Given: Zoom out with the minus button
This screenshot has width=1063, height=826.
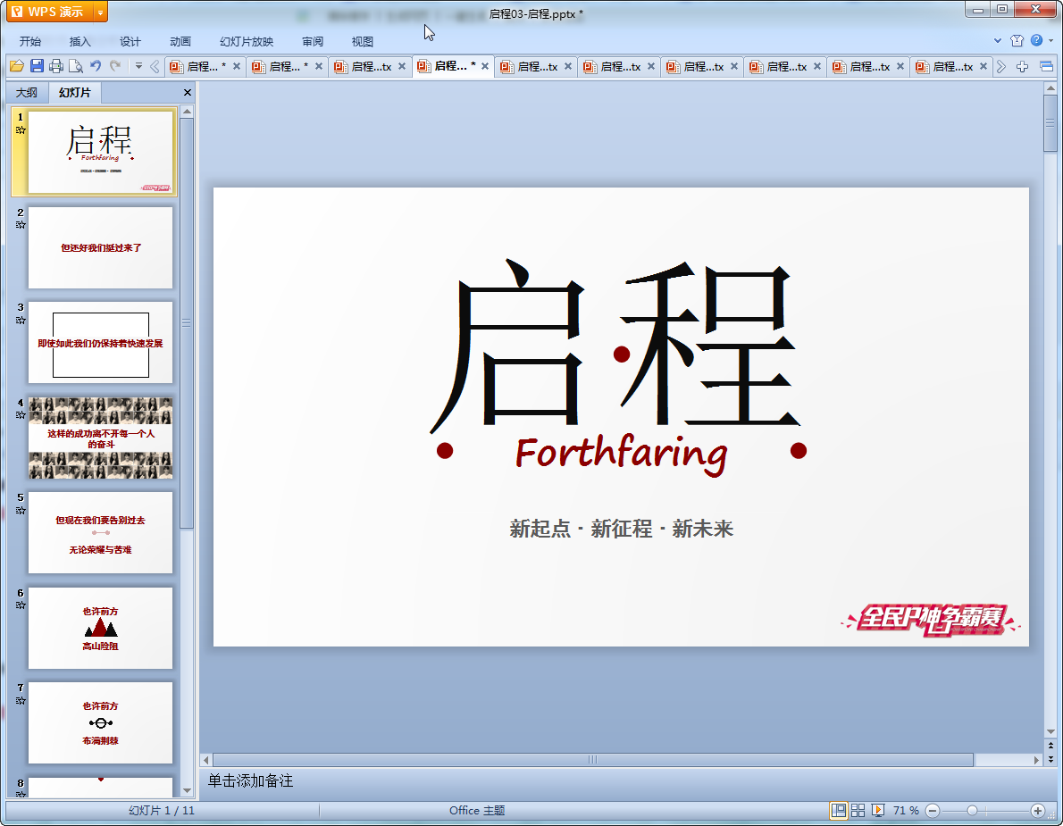Looking at the screenshot, I should 933,811.
